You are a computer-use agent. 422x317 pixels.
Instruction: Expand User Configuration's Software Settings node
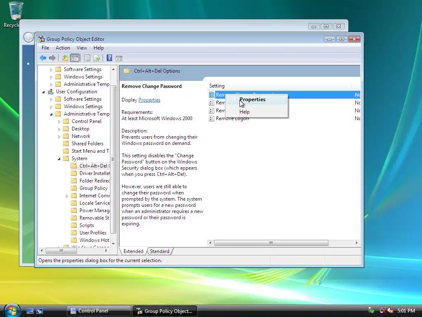tap(51, 99)
